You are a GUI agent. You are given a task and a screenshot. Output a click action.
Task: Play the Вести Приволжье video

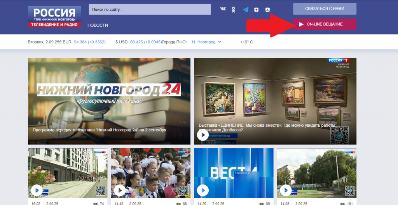(x=203, y=190)
